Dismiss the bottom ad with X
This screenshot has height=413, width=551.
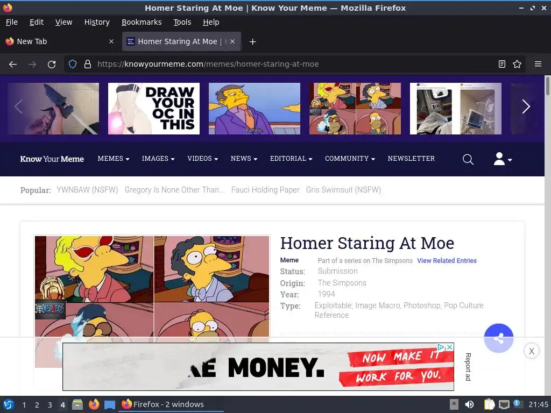(531, 351)
